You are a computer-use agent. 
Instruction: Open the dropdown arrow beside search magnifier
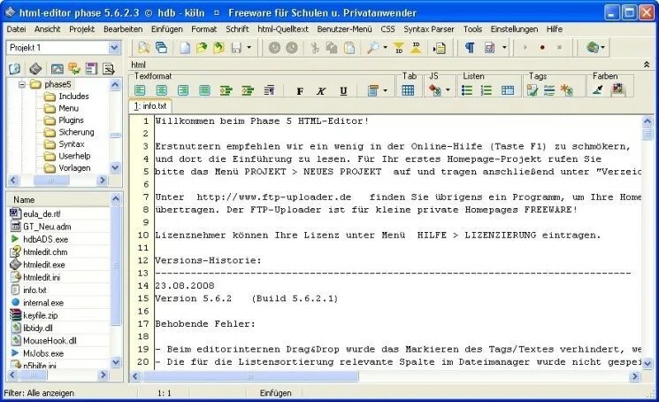tap(385, 48)
